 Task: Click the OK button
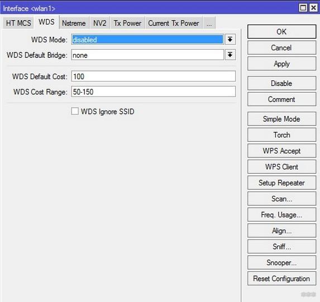pos(281,32)
